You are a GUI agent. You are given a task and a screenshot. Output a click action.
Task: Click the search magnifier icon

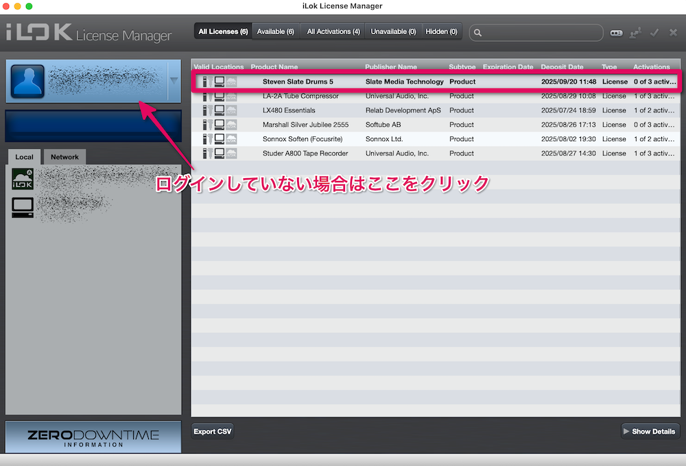477,32
